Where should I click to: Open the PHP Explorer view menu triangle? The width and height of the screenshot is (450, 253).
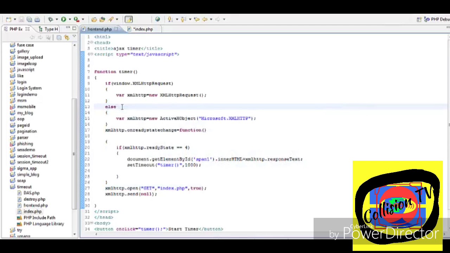pos(74,37)
